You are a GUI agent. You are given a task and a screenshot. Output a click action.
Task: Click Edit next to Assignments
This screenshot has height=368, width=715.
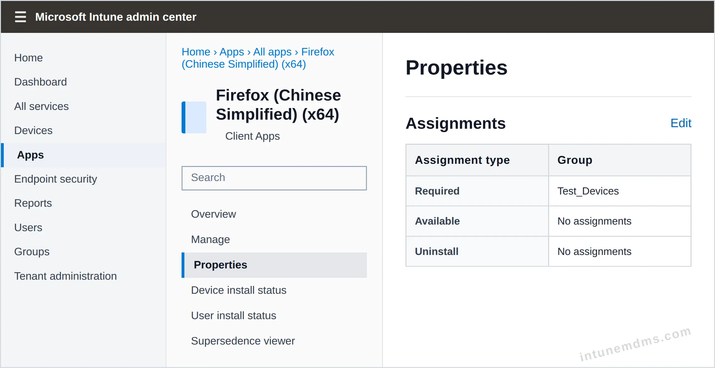[681, 123]
